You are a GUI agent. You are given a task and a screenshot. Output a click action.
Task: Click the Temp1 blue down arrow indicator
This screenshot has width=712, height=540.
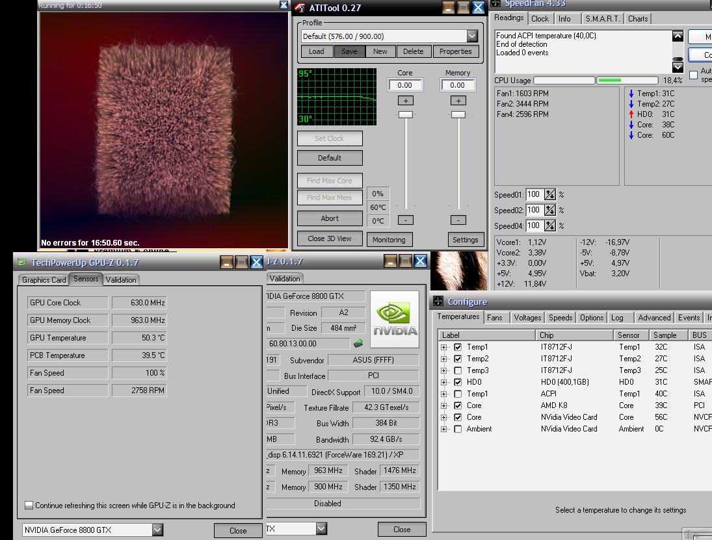(631, 94)
